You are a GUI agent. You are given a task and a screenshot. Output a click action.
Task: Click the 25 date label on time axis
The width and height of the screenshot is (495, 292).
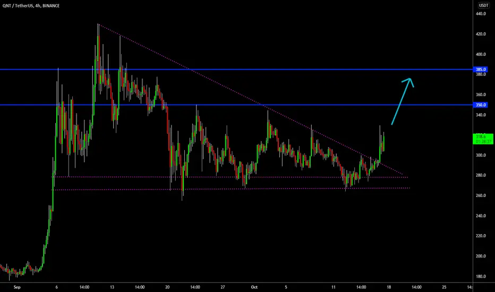pos(444,287)
